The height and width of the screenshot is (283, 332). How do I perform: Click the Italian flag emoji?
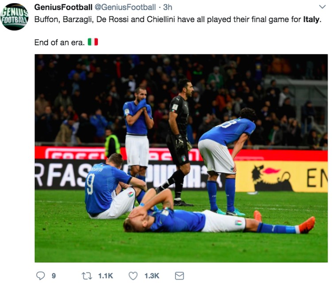point(93,42)
